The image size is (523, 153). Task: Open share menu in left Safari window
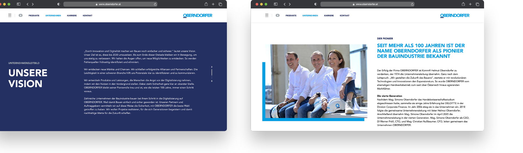tap(206, 4)
